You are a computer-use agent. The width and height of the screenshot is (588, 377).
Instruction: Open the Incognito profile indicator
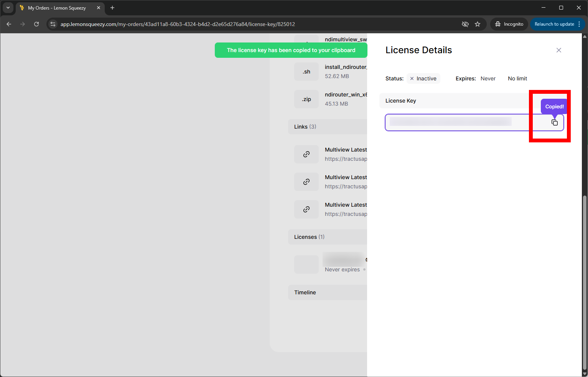click(509, 24)
